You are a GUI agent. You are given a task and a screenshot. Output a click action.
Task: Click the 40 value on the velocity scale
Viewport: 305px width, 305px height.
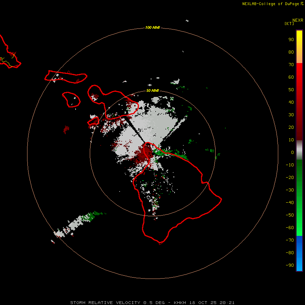pos(291,102)
